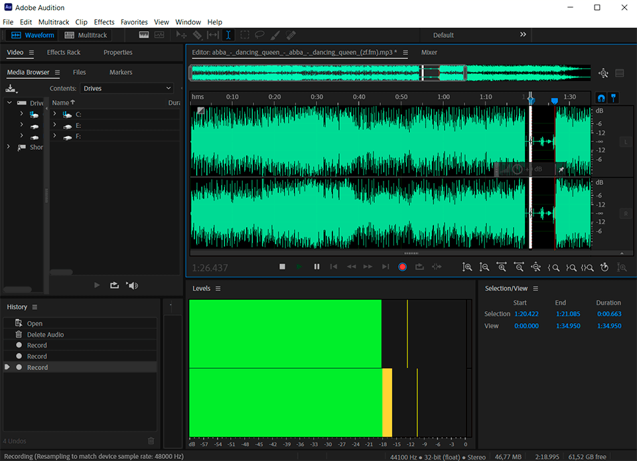Click the red Record button

(x=402, y=267)
